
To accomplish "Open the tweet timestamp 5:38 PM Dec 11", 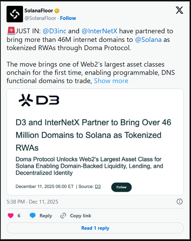I will (32, 202).
